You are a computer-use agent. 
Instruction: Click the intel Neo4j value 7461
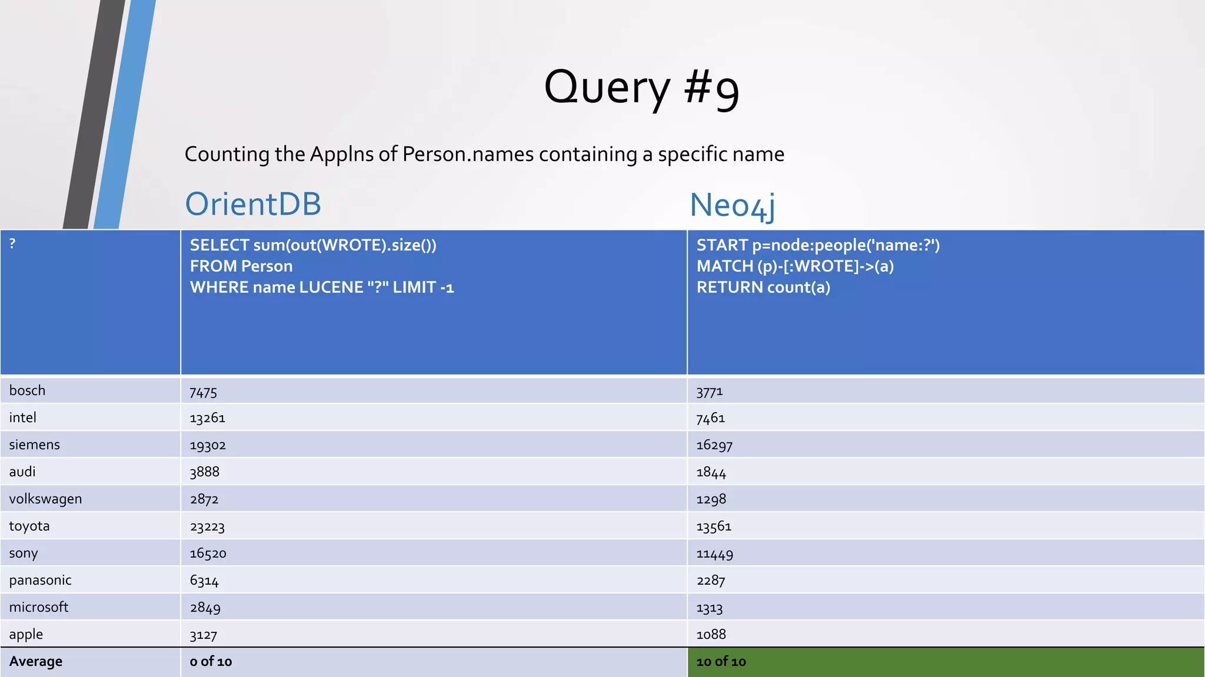[710, 418]
